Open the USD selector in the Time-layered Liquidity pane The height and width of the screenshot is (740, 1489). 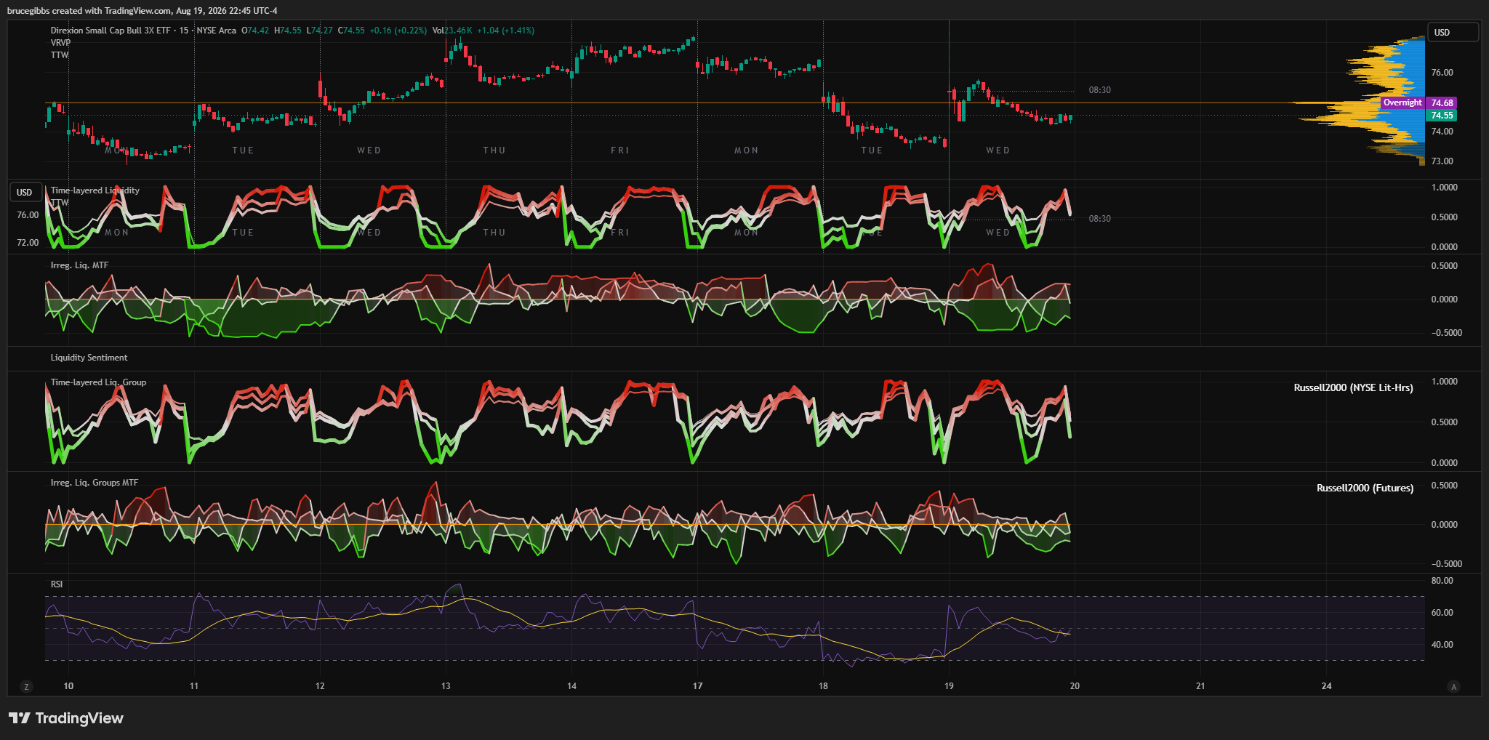tap(25, 193)
